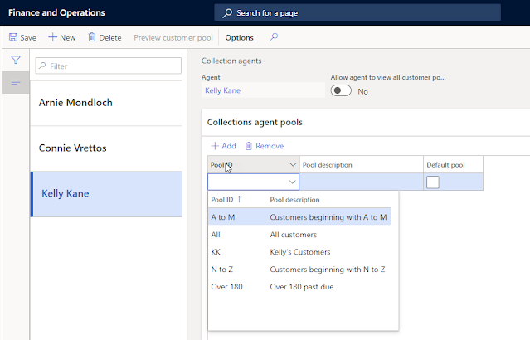Toggle the list view lines icon

[x=16, y=82]
